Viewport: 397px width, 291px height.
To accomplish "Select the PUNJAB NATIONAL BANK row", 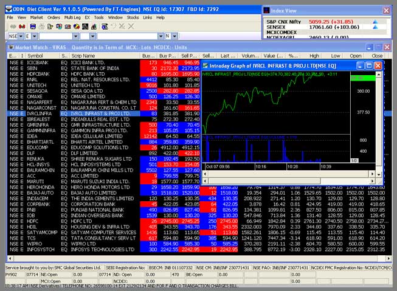I will (199, 210).
